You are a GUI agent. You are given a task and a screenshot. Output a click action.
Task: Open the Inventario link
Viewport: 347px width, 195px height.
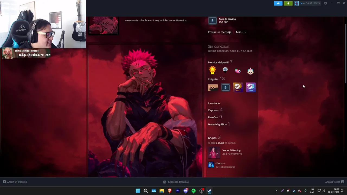214,103
